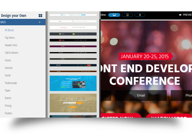Open the Social category
This screenshot has width=192, height=136.
click(x=8, y=75)
